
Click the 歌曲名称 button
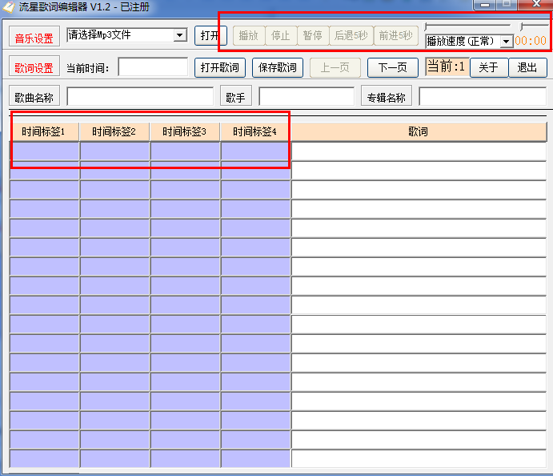(x=34, y=96)
